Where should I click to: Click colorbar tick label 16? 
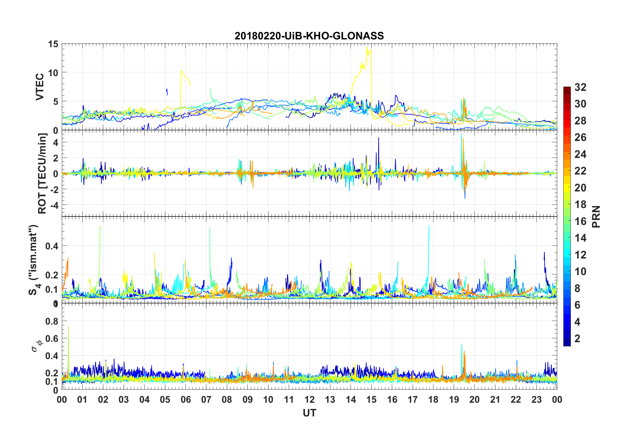(x=580, y=221)
